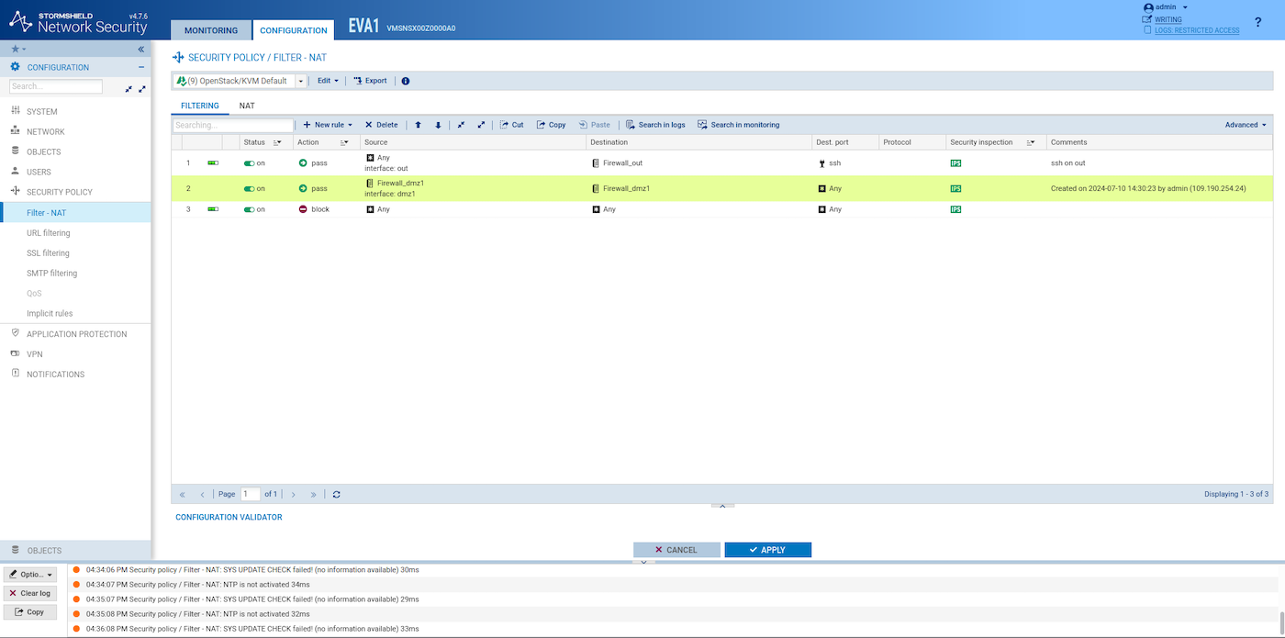Click the policy information icon beside Export

(x=406, y=81)
